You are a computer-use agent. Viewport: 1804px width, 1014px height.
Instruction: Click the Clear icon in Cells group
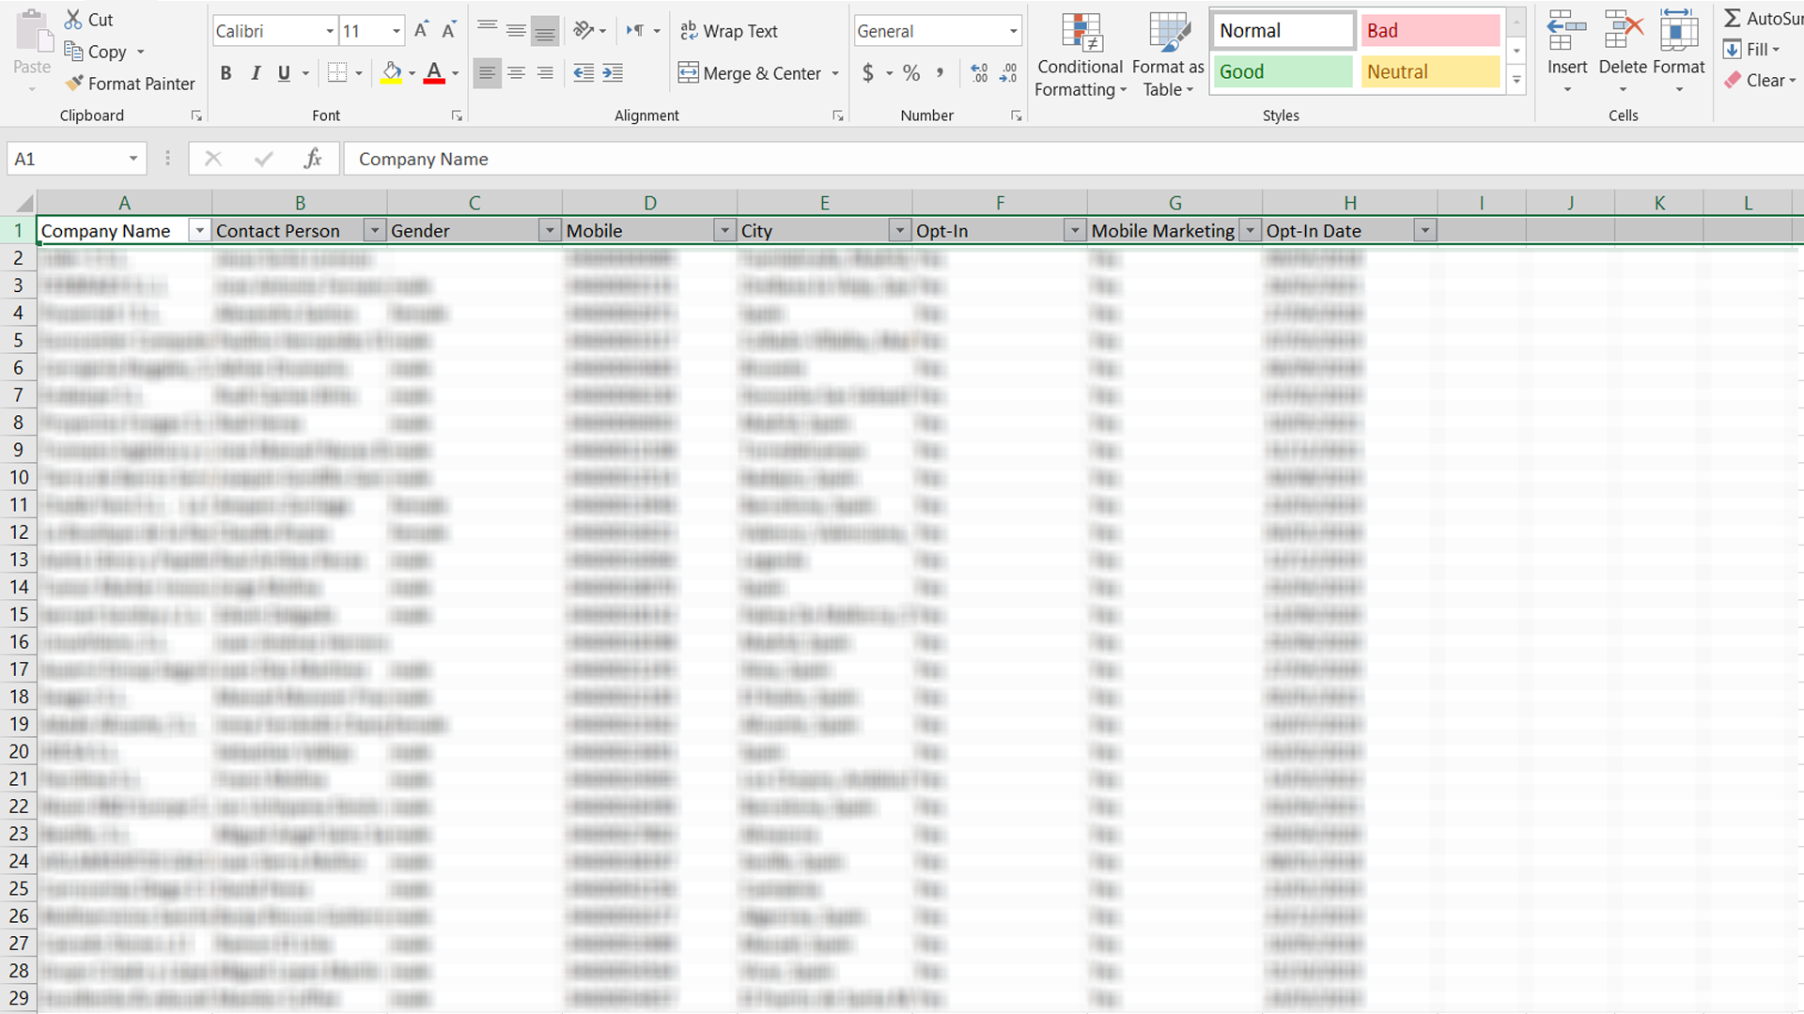[x=1730, y=79]
